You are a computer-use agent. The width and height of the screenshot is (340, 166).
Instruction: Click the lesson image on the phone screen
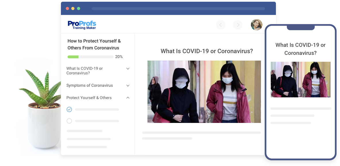300,80
